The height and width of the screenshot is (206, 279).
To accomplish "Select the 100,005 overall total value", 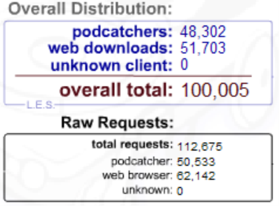I will click(x=215, y=90).
